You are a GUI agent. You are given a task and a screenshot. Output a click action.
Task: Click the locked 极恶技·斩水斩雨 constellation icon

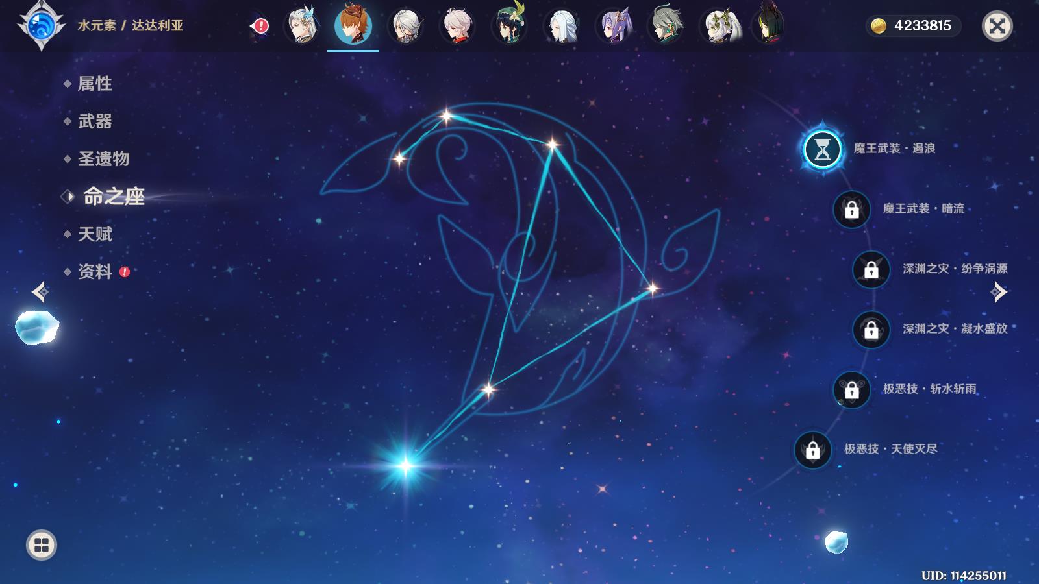(x=851, y=389)
